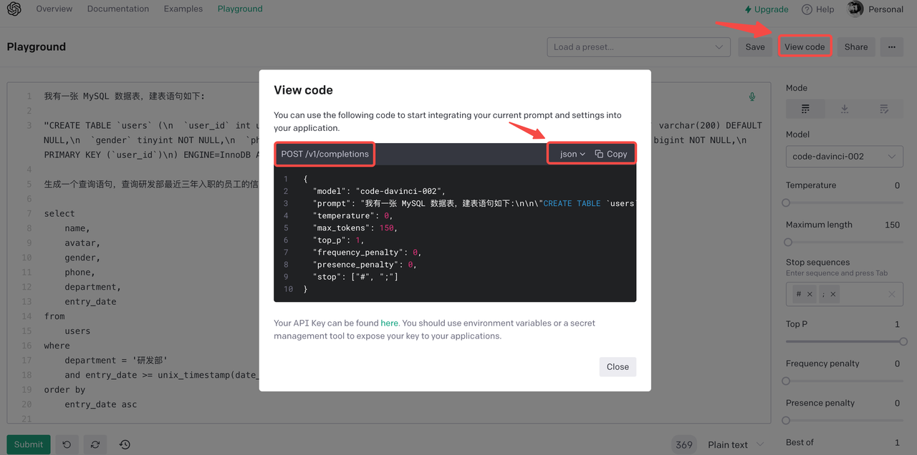Click the Best of value 1

tap(897, 442)
